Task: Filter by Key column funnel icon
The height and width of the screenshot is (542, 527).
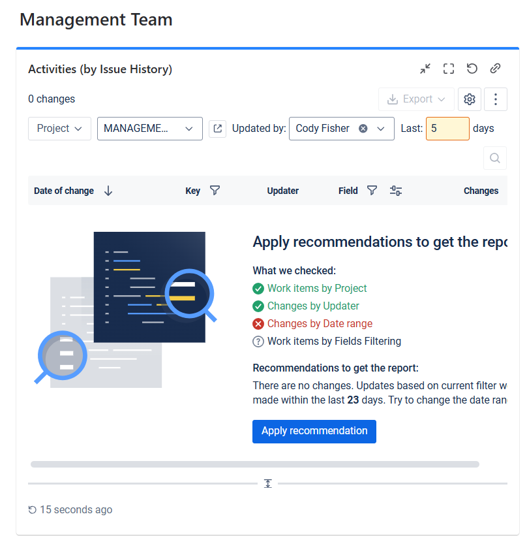Action: (215, 191)
